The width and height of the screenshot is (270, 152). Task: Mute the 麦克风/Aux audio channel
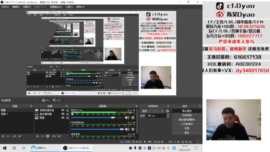click(x=127, y=118)
